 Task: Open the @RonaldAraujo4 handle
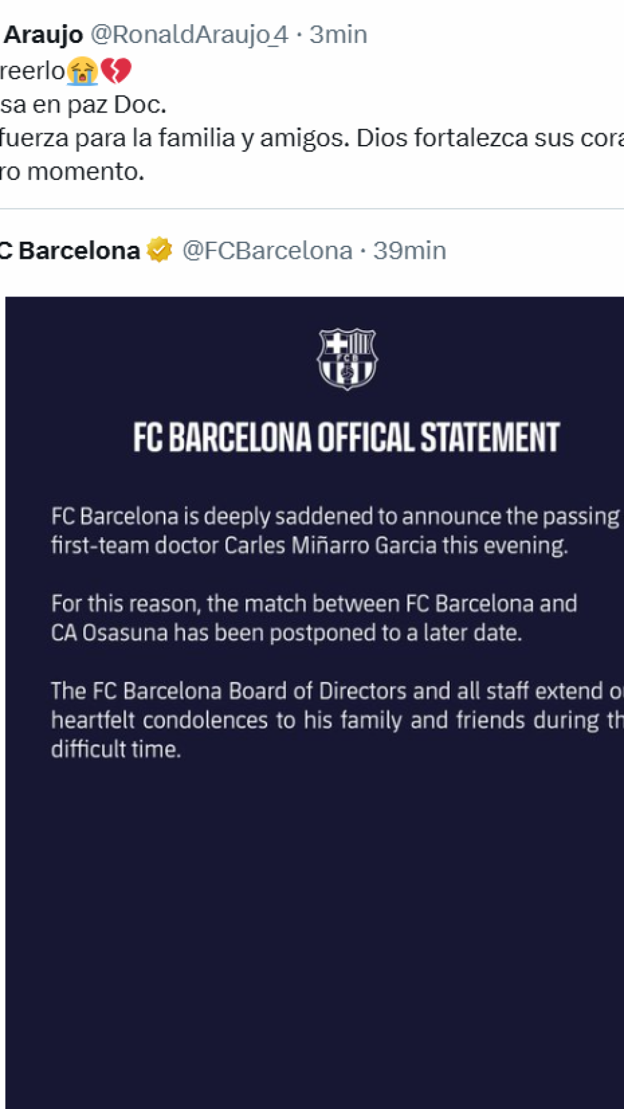[x=188, y=34]
